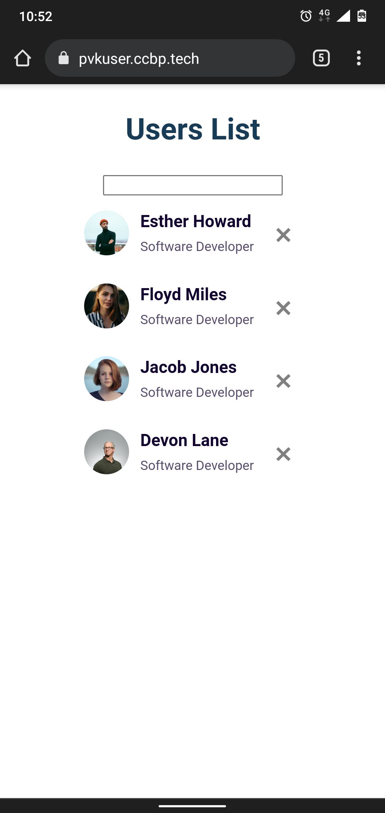Viewport: 385px width, 813px height.
Task: Tap the pvkuser.ccbp.tech address bar
Action: (170, 58)
